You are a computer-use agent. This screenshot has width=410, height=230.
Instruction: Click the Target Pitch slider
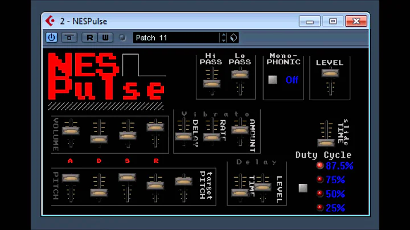coord(183,181)
